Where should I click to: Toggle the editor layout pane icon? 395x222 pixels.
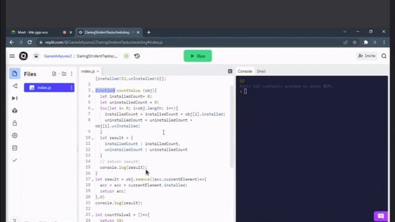pyautogui.click(x=230, y=72)
